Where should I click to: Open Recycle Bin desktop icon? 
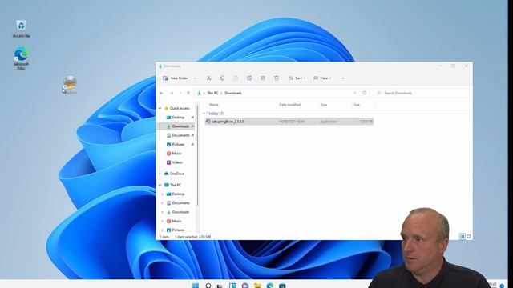22,29
